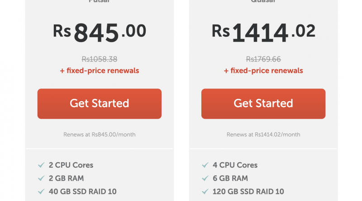This screenshot has width=362, height=201.
Task: Click the crossed-out Rs1769.66 original price
Action: click(x=263, y=59)
